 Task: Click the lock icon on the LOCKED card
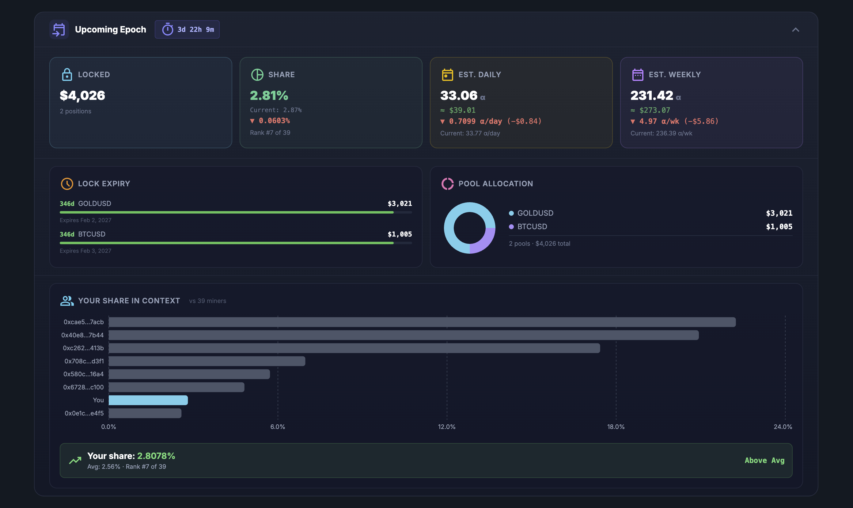coord(67,74)
